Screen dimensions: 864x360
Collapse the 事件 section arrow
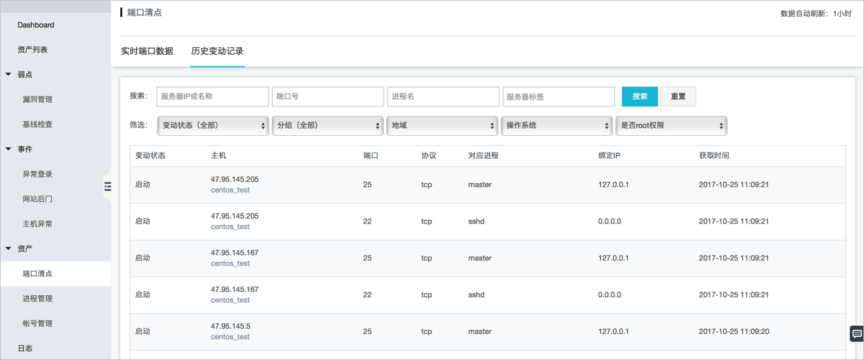point(9,149)
